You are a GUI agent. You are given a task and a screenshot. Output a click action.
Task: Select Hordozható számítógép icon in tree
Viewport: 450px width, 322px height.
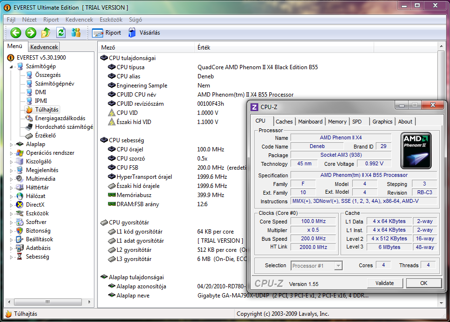click(29, 127)
